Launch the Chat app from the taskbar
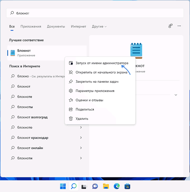This screenshot has width=190, height=192. coord(95,186)
